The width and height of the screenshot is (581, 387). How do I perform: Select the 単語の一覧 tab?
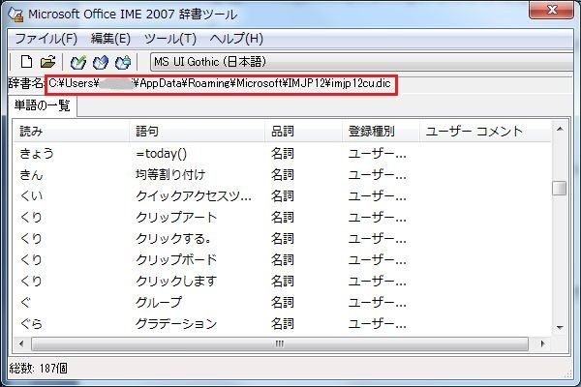[x=42, y=105]
